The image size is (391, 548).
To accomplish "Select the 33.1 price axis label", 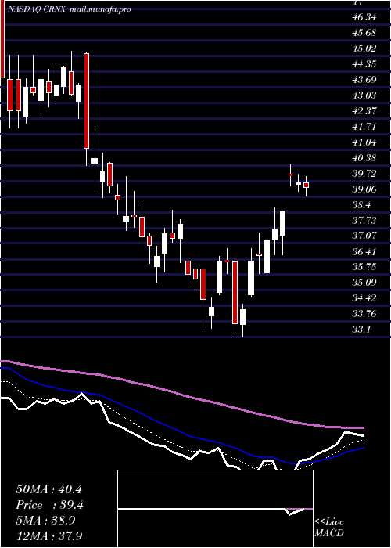I will tap(361, 330).
